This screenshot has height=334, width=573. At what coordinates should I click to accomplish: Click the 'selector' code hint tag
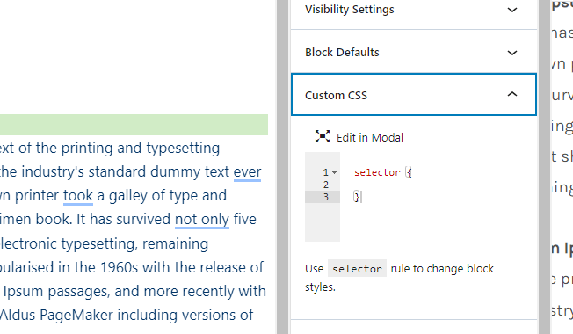coord(357,269)
